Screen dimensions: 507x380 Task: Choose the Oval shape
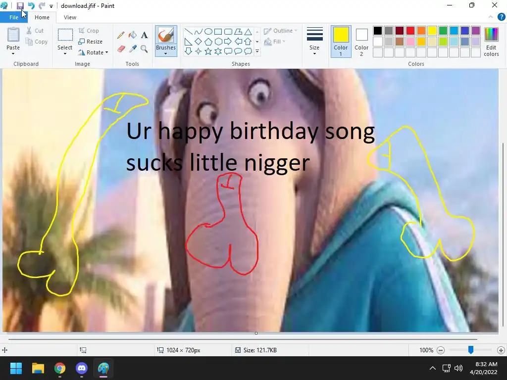(x=208, y=31)
